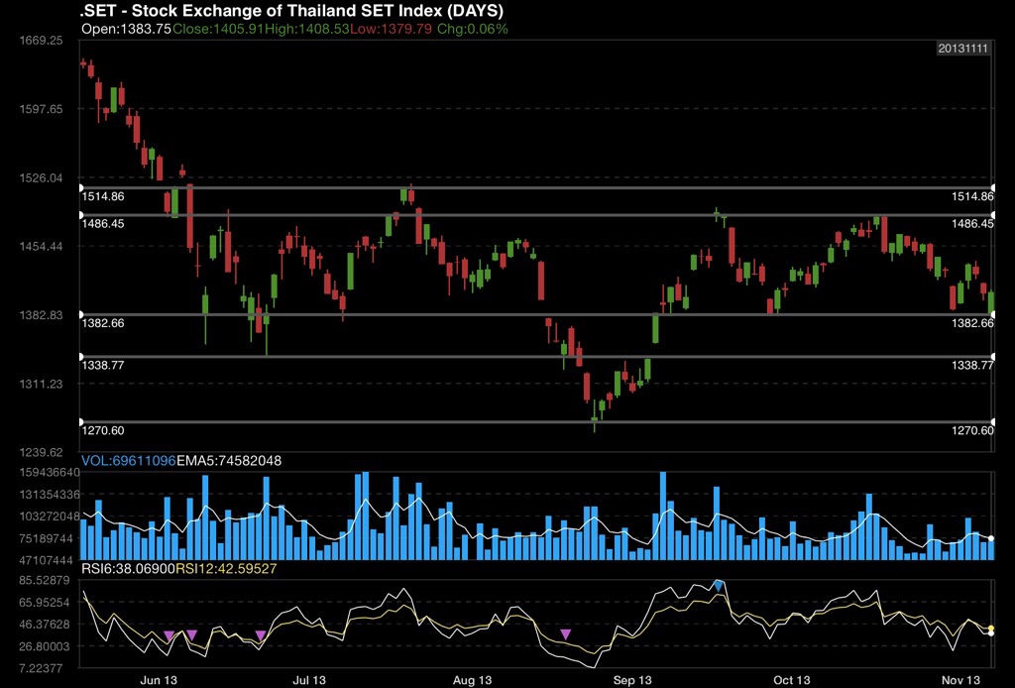Click the 26.80003 RSI axis label
The image size is (1015, 688).
pos(44,646)
